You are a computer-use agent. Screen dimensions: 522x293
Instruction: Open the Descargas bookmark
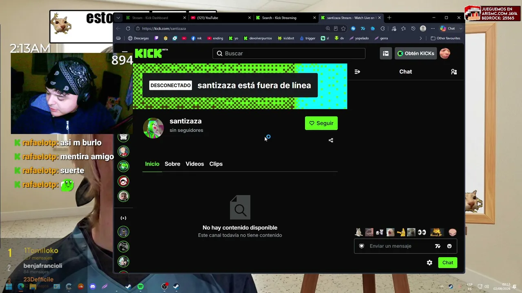[138, 38]
